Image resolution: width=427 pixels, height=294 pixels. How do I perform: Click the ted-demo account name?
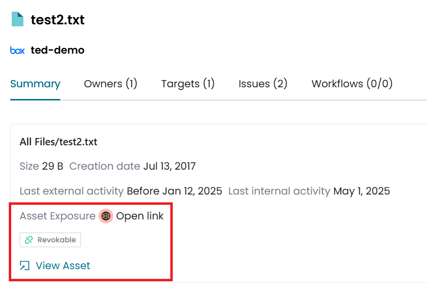point(58,50)
